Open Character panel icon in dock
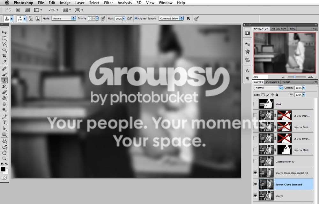 [x=248, y=71]
